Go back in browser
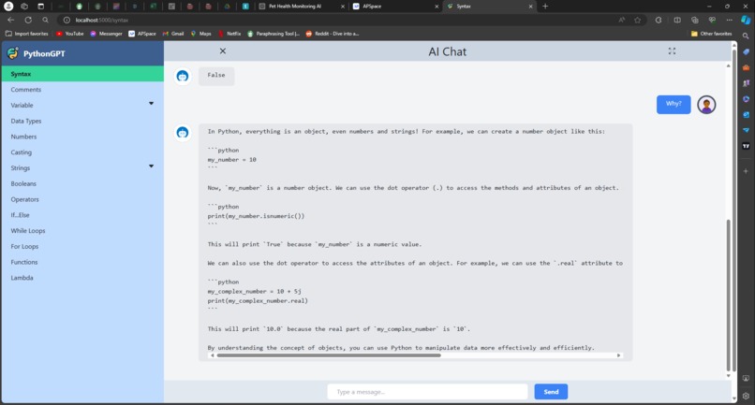This screenshot has width=755, height=405. tap(10, 20)
